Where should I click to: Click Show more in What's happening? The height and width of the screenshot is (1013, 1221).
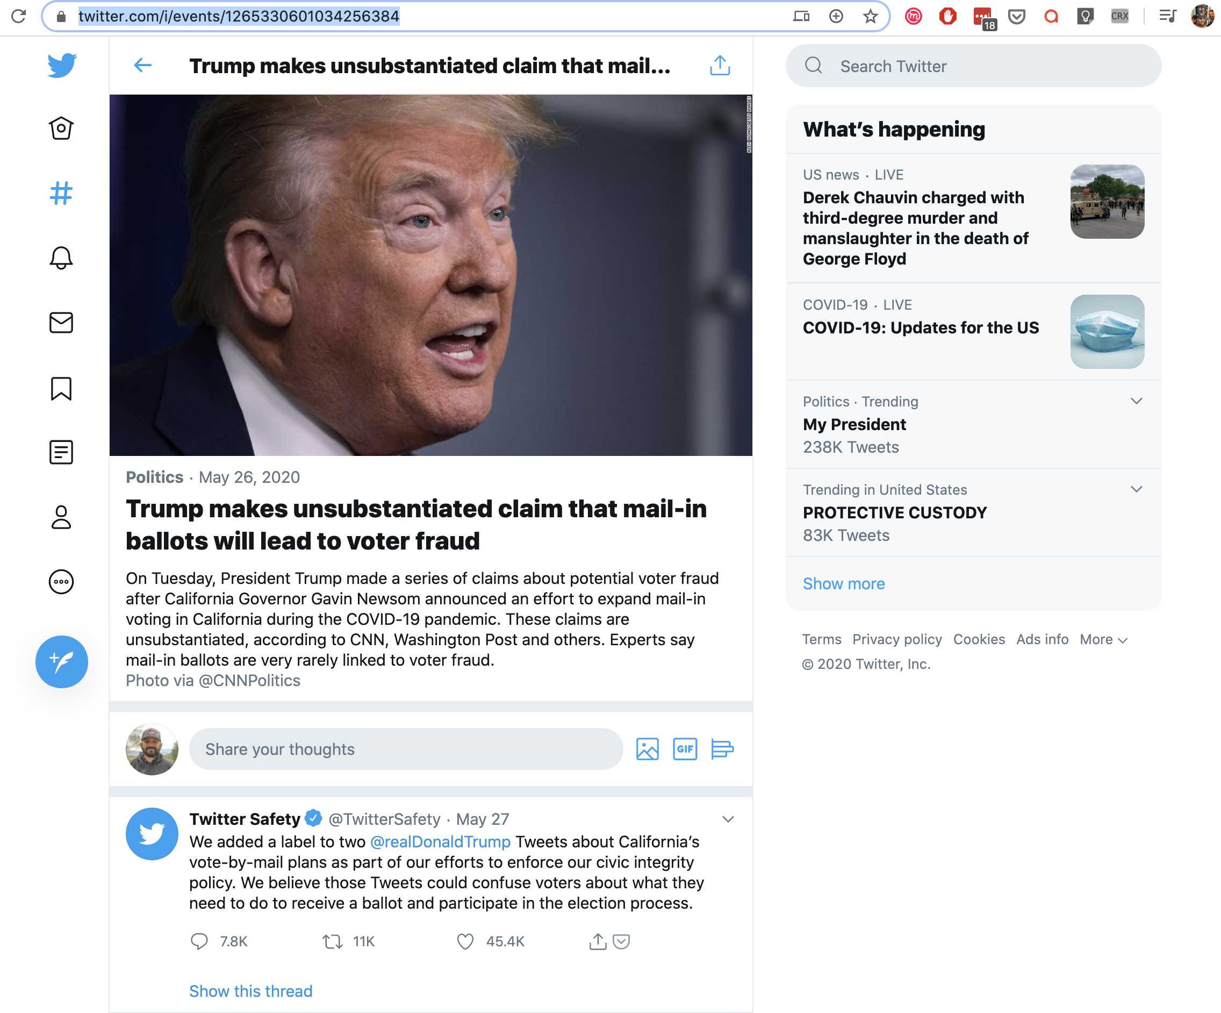click(x=844, y=583)
